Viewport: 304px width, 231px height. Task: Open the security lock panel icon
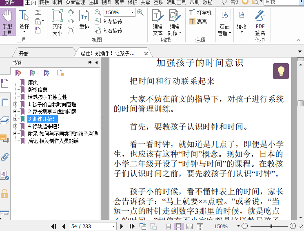click(x=4, y=194)
